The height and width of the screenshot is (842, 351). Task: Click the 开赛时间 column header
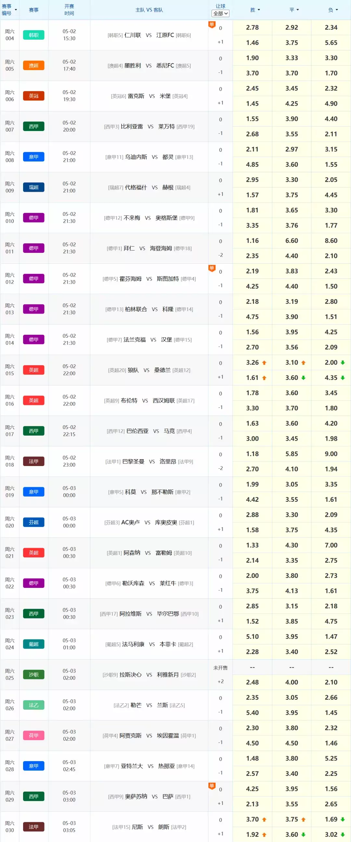coord(69,10)
